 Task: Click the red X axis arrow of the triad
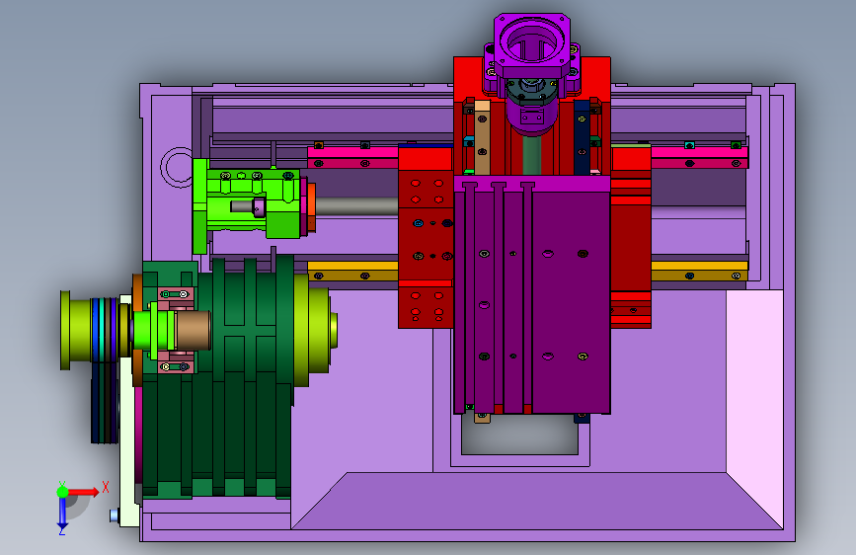point(83,492)
